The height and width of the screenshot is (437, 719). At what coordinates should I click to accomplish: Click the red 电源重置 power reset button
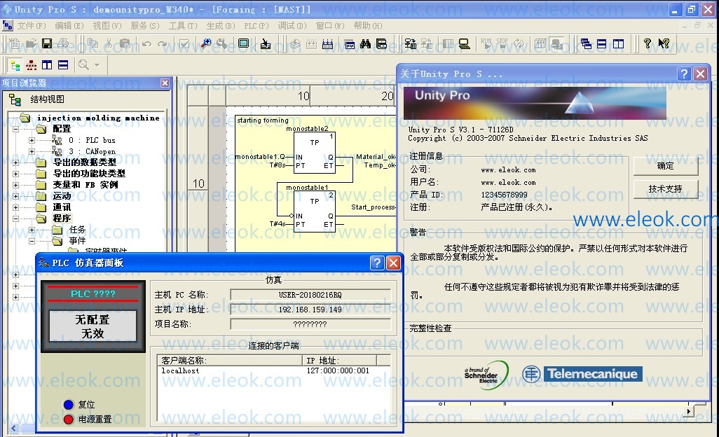click(69, 419)
